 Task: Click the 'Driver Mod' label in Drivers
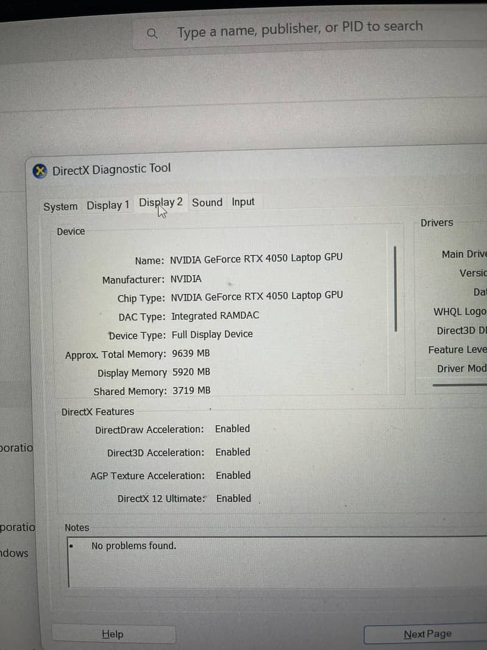[461, 368]
